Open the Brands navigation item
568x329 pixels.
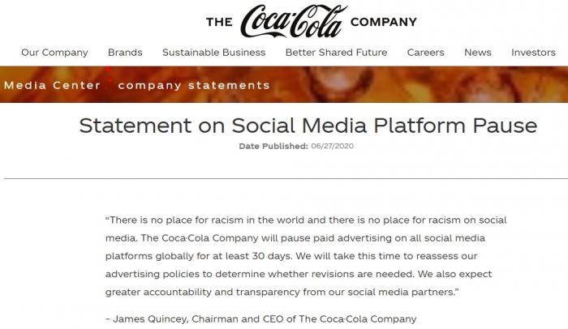point(125,53)
